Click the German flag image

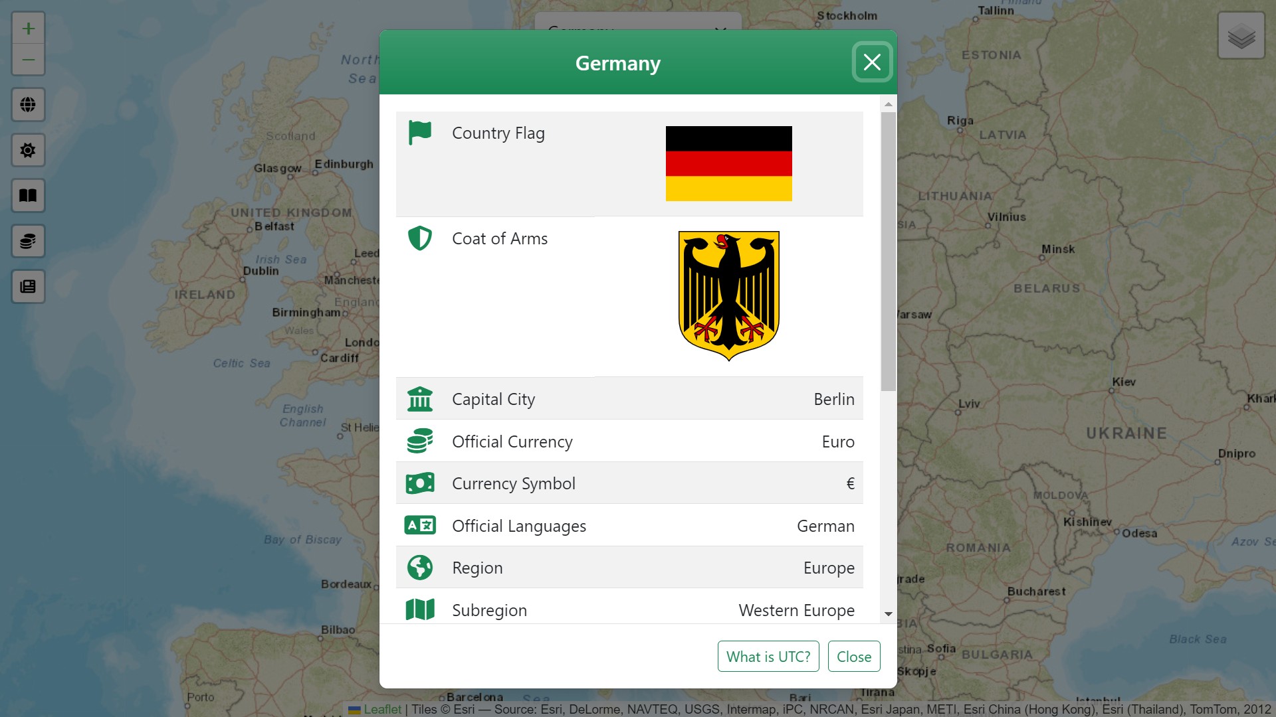[x=728, y=163]
